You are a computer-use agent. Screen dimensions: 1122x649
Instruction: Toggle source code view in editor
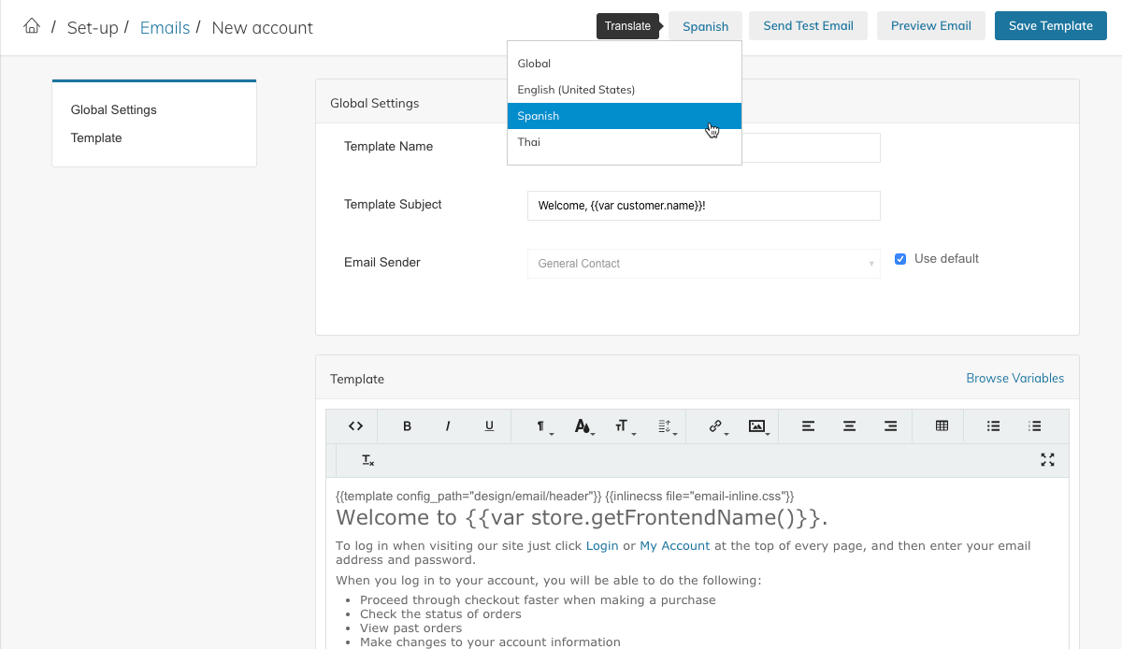355,425
